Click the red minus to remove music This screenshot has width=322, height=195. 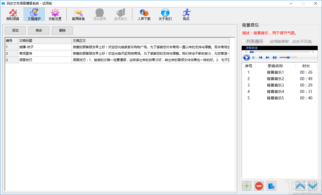point(259,186)
